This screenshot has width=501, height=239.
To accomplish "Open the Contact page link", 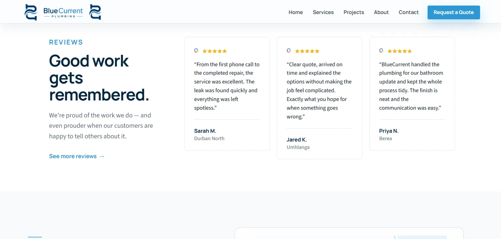I will click(408, 12).
